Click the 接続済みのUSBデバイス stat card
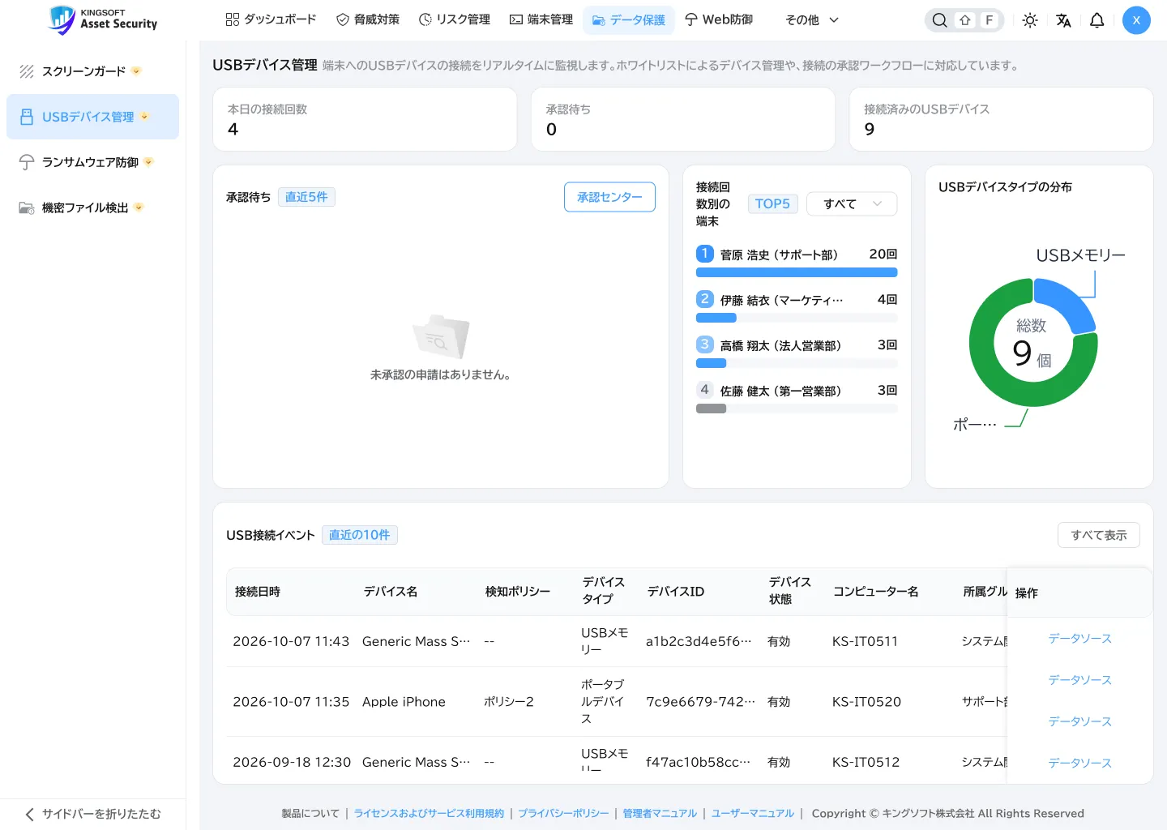The height and width of the screenshot is (830, 1167). [1001, 119]
